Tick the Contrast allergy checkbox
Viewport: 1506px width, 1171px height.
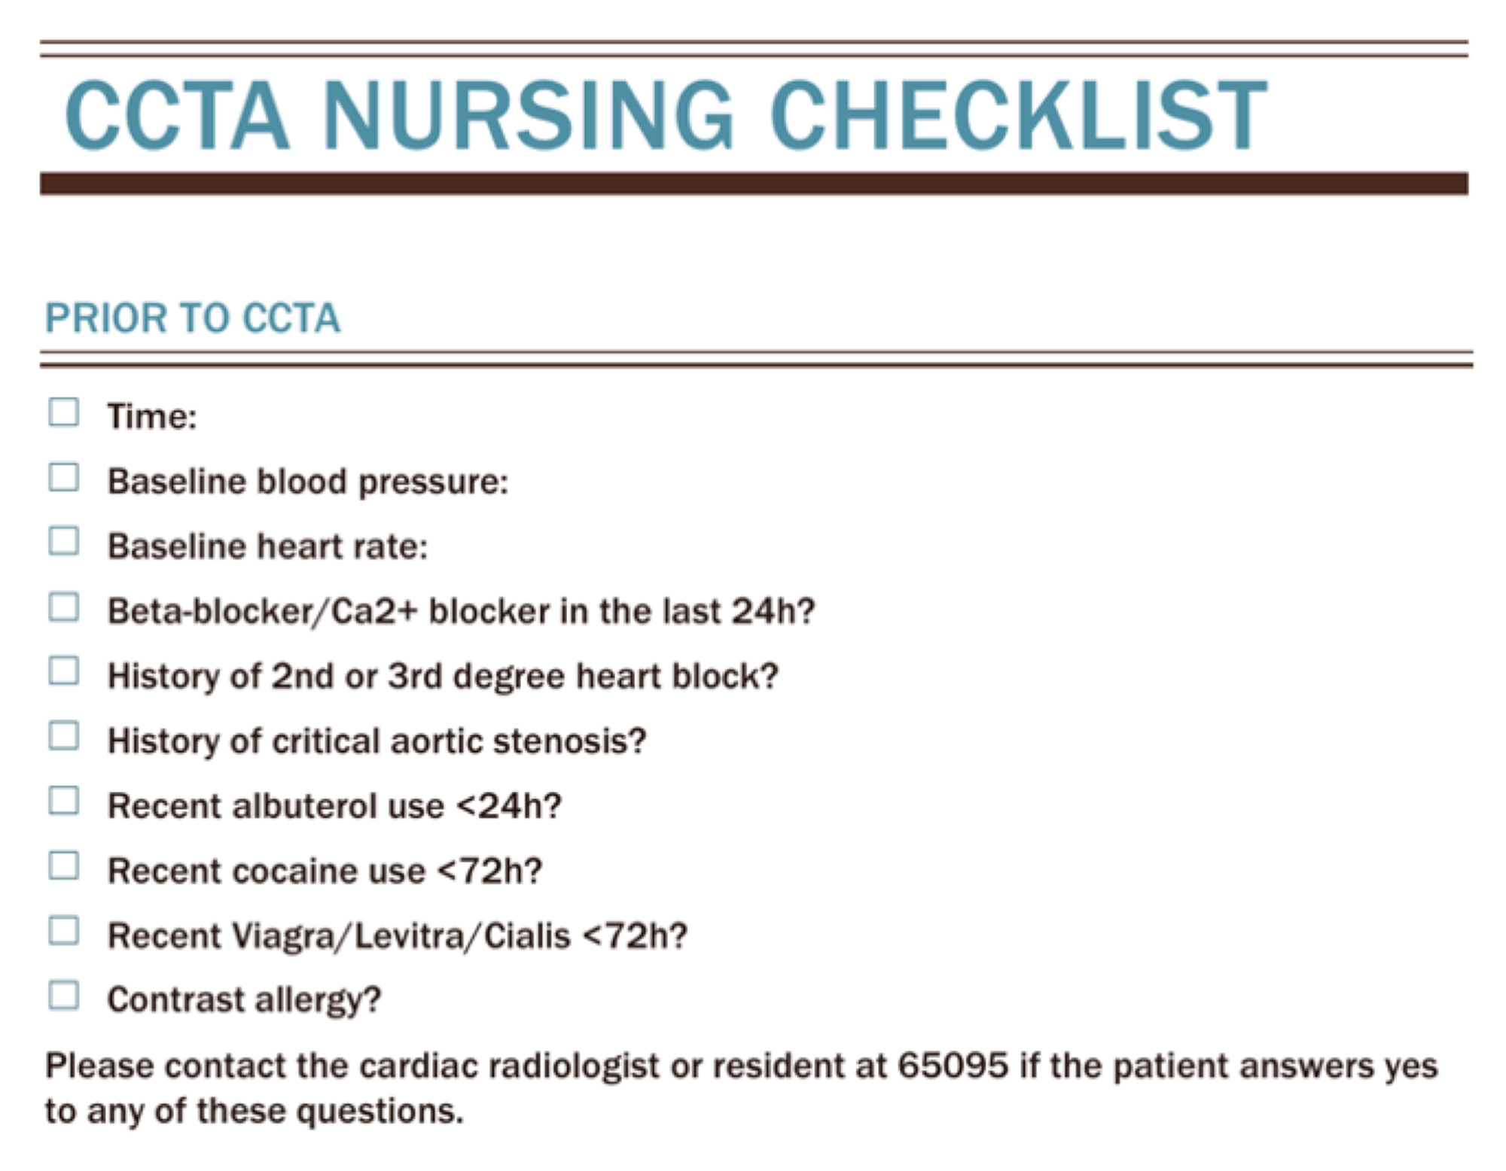tap(63, 996)
